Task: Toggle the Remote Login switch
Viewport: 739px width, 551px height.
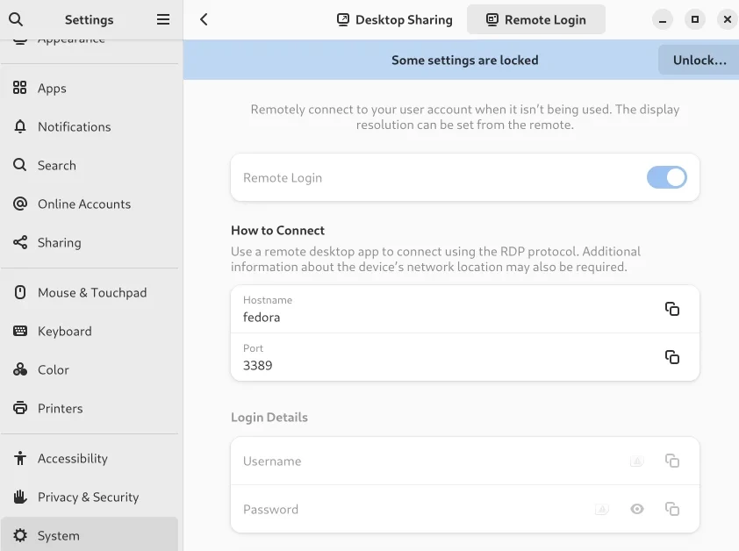Action: pos(666,177)
